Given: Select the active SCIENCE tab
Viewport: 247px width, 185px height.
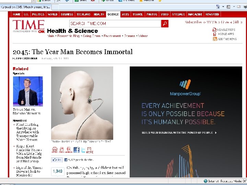Looking at the screenshot, I should (x=113, y=14).
